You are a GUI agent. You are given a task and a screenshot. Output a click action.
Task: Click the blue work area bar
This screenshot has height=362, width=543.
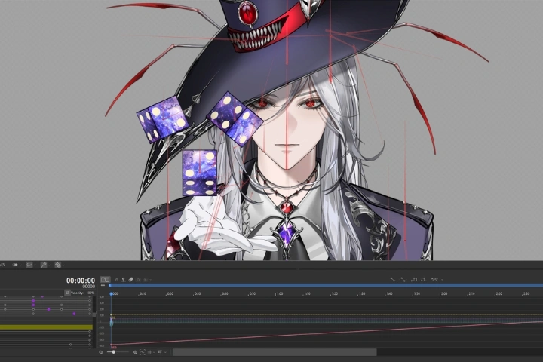326,285
